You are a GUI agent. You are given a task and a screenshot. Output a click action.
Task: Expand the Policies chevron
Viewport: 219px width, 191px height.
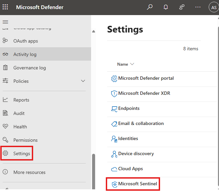click(x=83, y=81)
